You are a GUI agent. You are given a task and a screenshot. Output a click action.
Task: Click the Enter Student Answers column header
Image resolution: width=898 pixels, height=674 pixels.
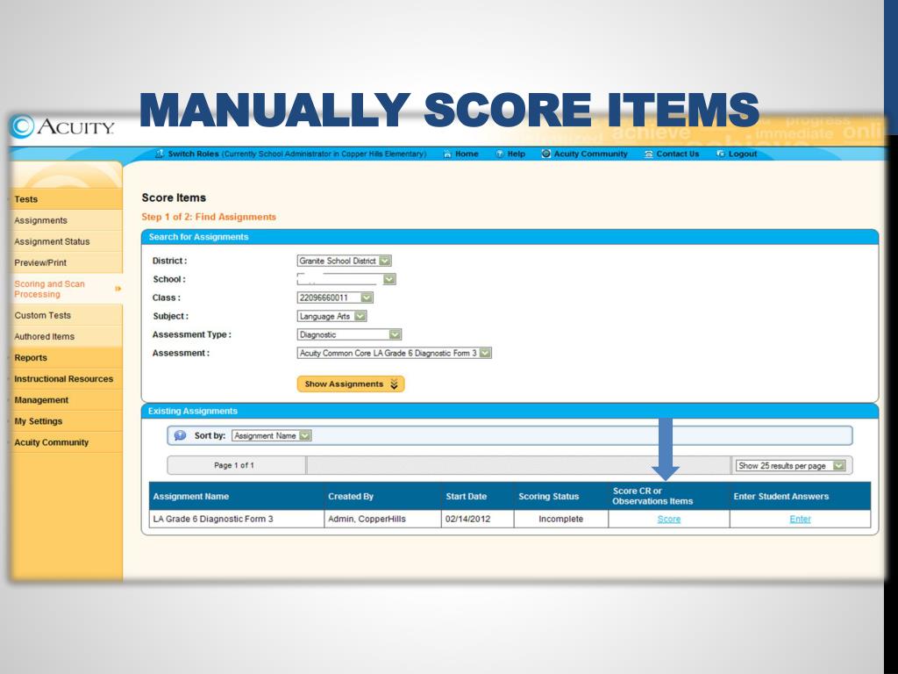(x=800, y=497)
